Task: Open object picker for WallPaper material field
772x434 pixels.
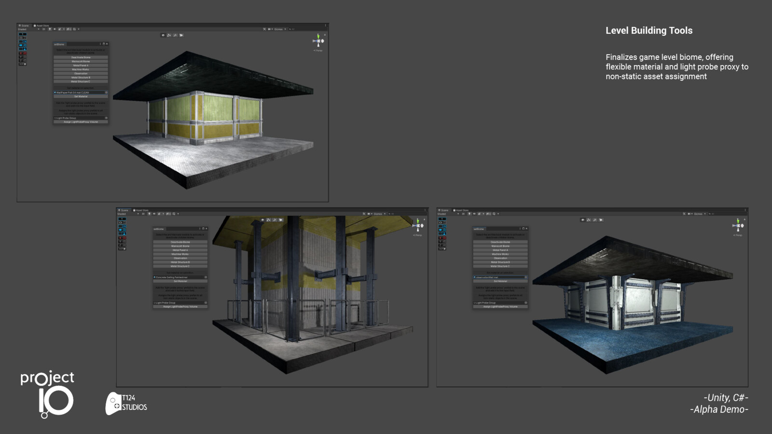Action: click(x=106, y=93)
